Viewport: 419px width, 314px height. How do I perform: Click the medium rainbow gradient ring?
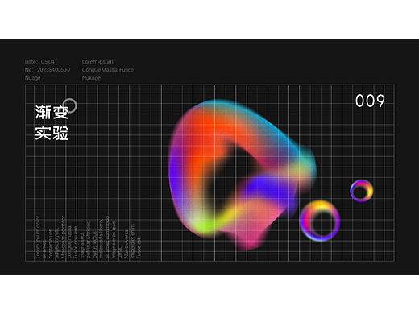pyautogui.click(x=320, y=221)
